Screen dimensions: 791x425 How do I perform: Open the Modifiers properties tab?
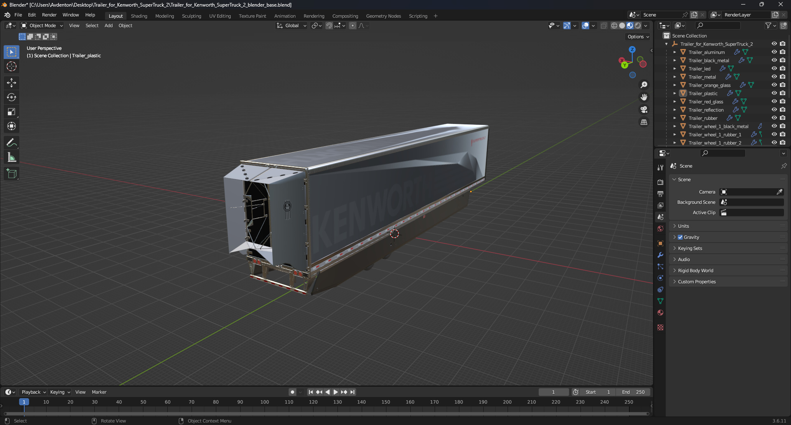[660, 255]
